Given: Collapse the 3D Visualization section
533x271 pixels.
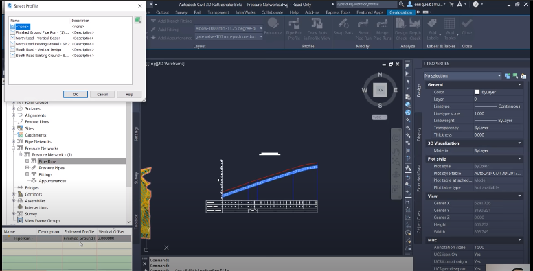Looking at the screenshot, I should click(x=520, y=143).
